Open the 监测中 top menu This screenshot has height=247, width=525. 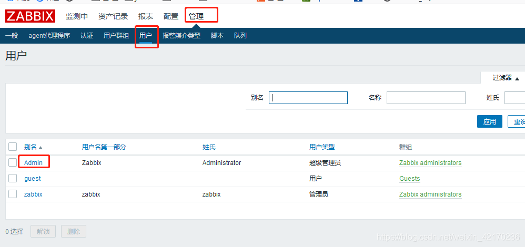point(77,16)
